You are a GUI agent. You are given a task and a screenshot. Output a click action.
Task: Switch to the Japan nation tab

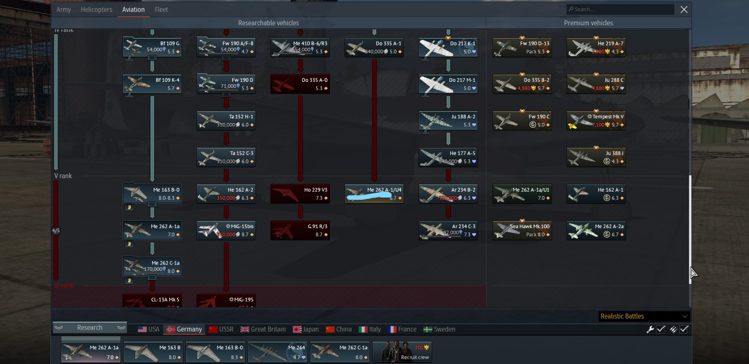(x=306, y=329)
